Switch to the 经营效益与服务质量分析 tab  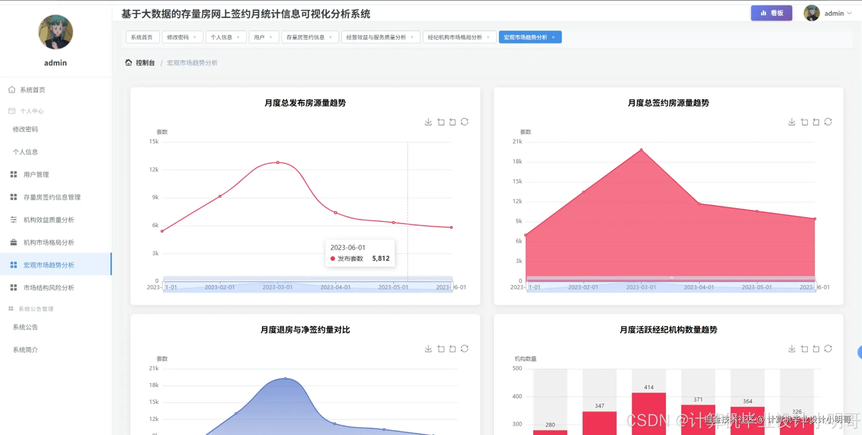(x=376, y=37)
